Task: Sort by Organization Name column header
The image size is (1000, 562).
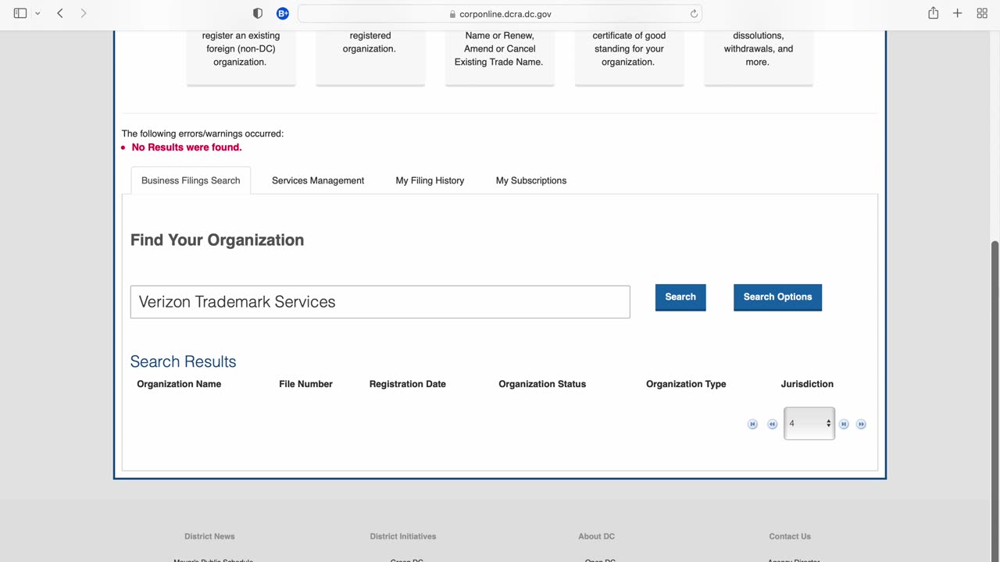Action: click(179, 384)
